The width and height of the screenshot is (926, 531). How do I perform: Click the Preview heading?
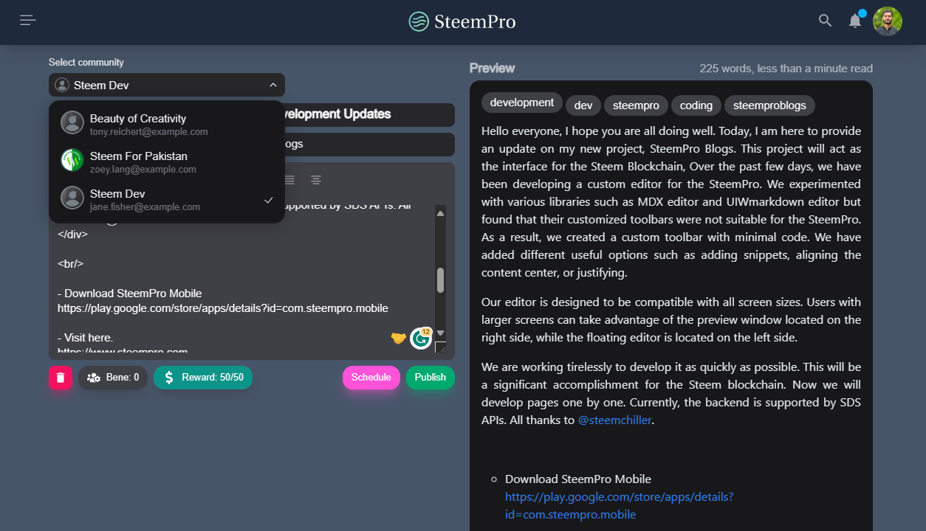tap(492, 68)
